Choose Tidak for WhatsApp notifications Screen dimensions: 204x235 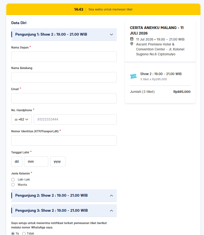click(x=24, y=233)
